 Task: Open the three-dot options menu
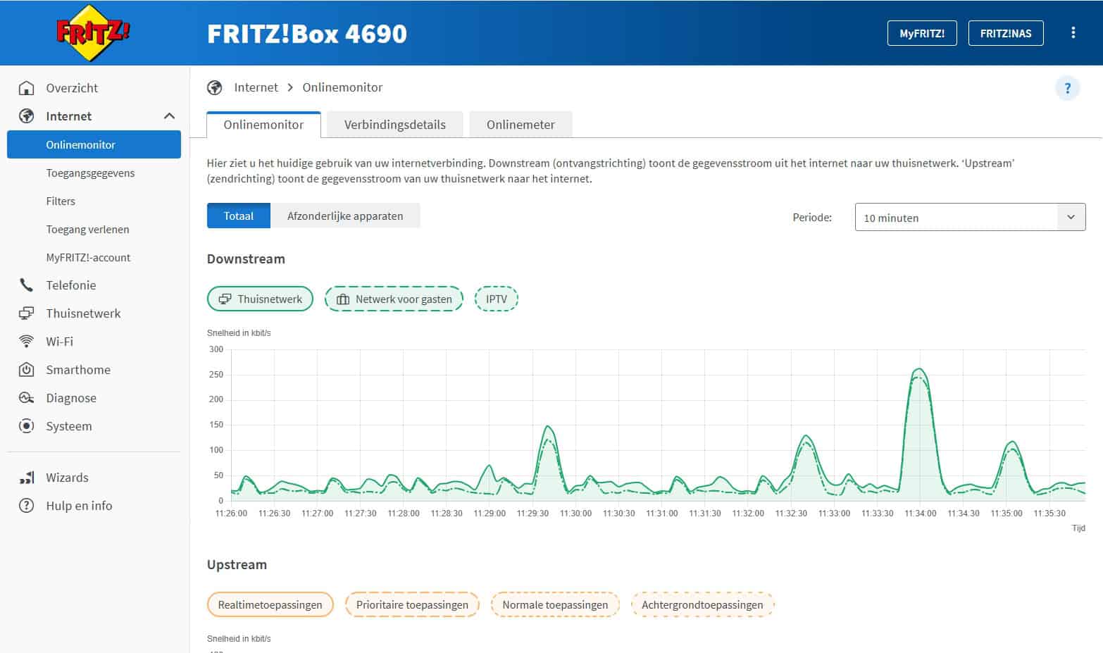pos(1073,33)
